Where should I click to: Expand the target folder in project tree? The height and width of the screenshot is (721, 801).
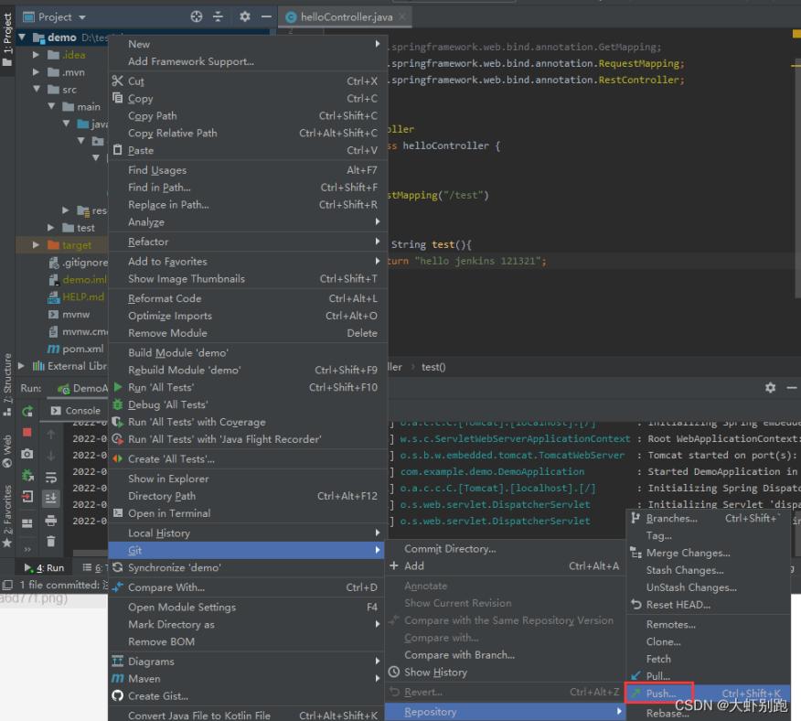[x=37, y=245]
